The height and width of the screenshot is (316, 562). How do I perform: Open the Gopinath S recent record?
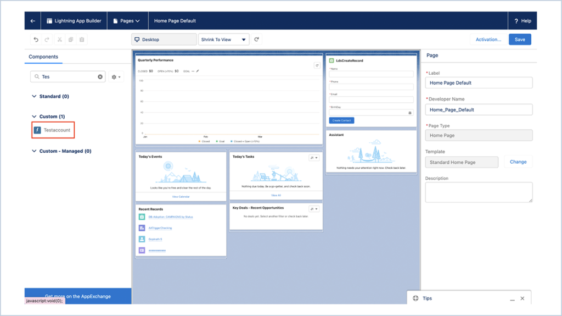pyautogui.click(x=155, y=239)
